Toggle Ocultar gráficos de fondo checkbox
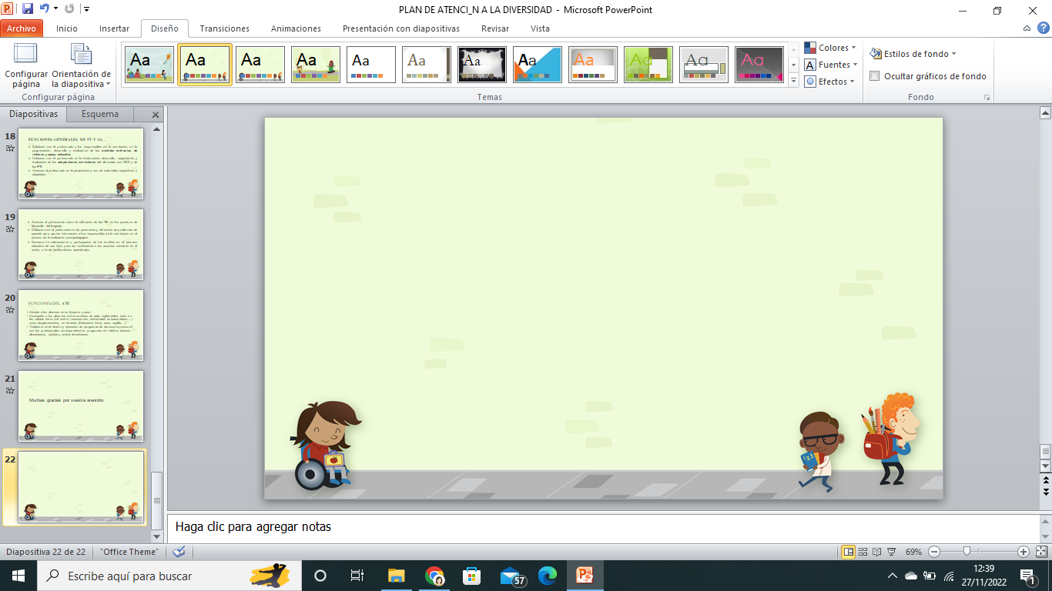Screen dimensions: 1052x591 click(875, 76)
